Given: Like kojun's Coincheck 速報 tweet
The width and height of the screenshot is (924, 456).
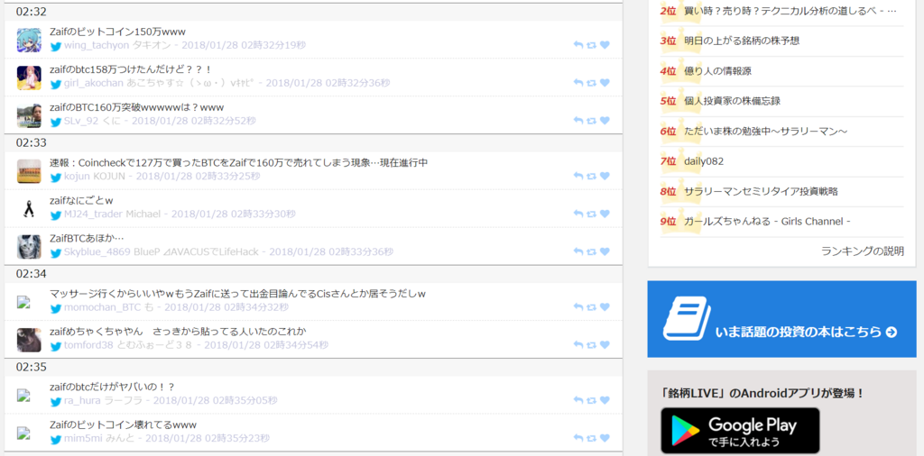Looking at the screenshot, I should (604, 176).
